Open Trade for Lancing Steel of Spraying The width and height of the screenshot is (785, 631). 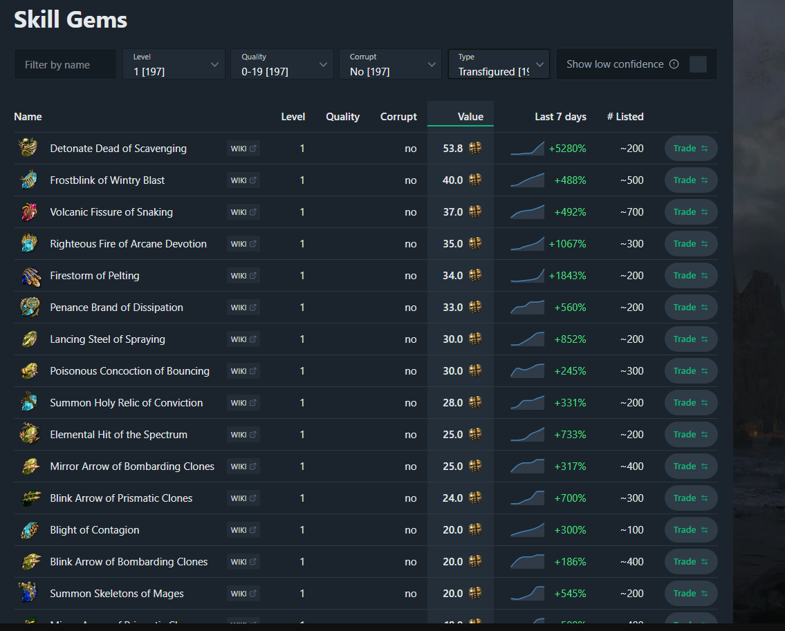click(x=691, y=339)
